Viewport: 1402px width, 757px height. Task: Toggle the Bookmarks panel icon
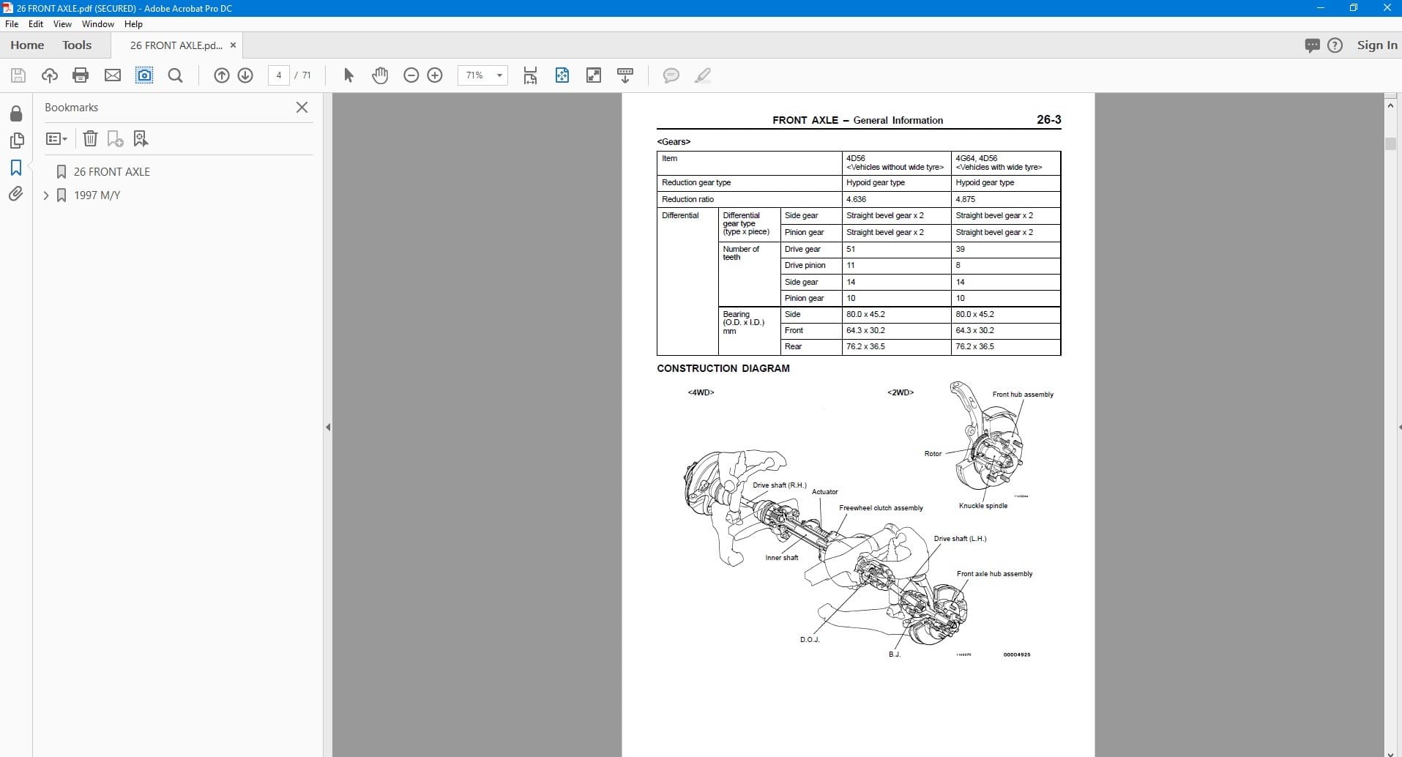click(16, 168)
